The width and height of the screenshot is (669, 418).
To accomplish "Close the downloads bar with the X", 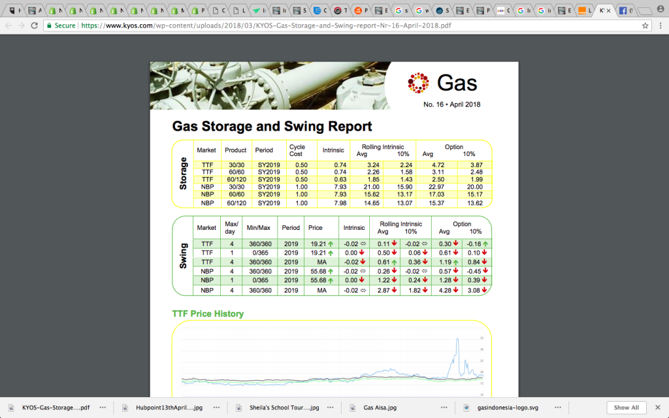I will [x=659, y=408].
